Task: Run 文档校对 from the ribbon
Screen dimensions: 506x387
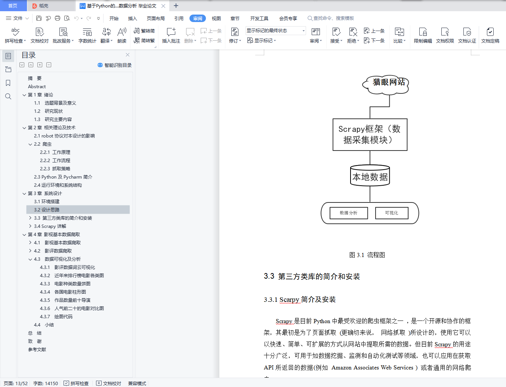Action: [40, 35]
